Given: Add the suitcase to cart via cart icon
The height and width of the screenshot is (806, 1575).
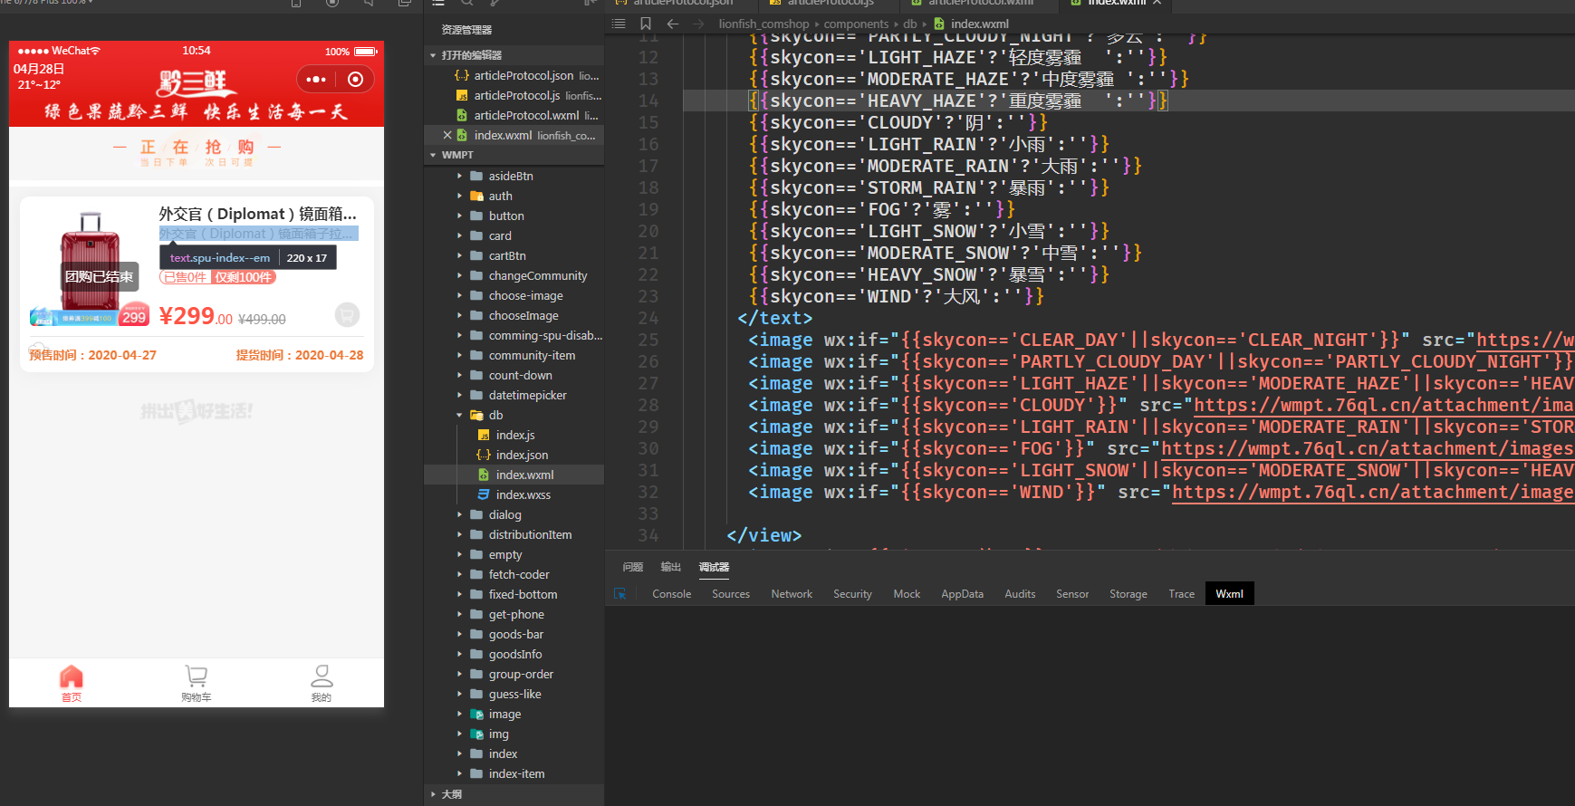Looking at the screenshot, I should tap(347, 314).
